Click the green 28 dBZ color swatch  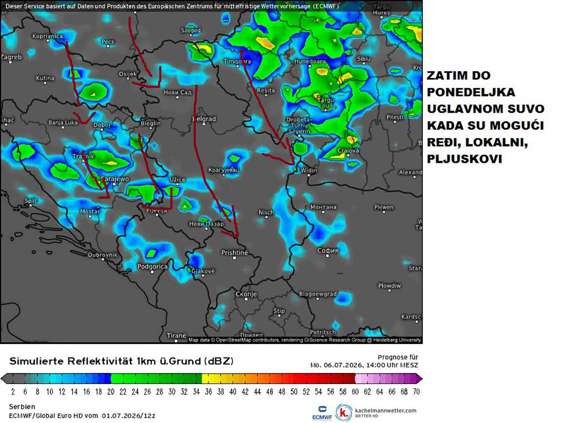coord(159,379)
